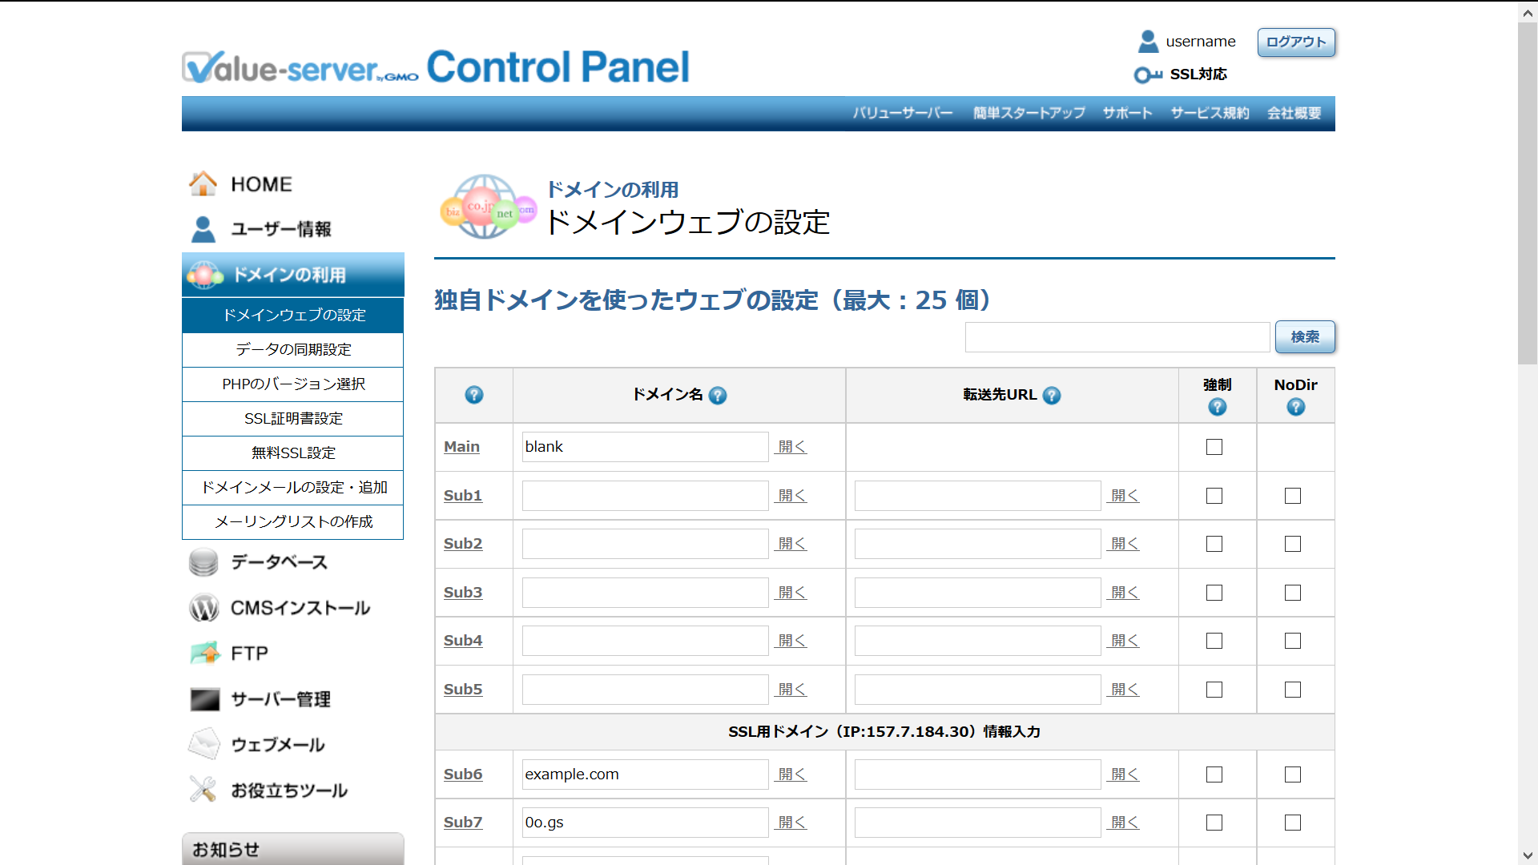Click the page vertical scrollbar thumb
1538x865 pixels.
pyautogui.click(x=1528, y=192)
